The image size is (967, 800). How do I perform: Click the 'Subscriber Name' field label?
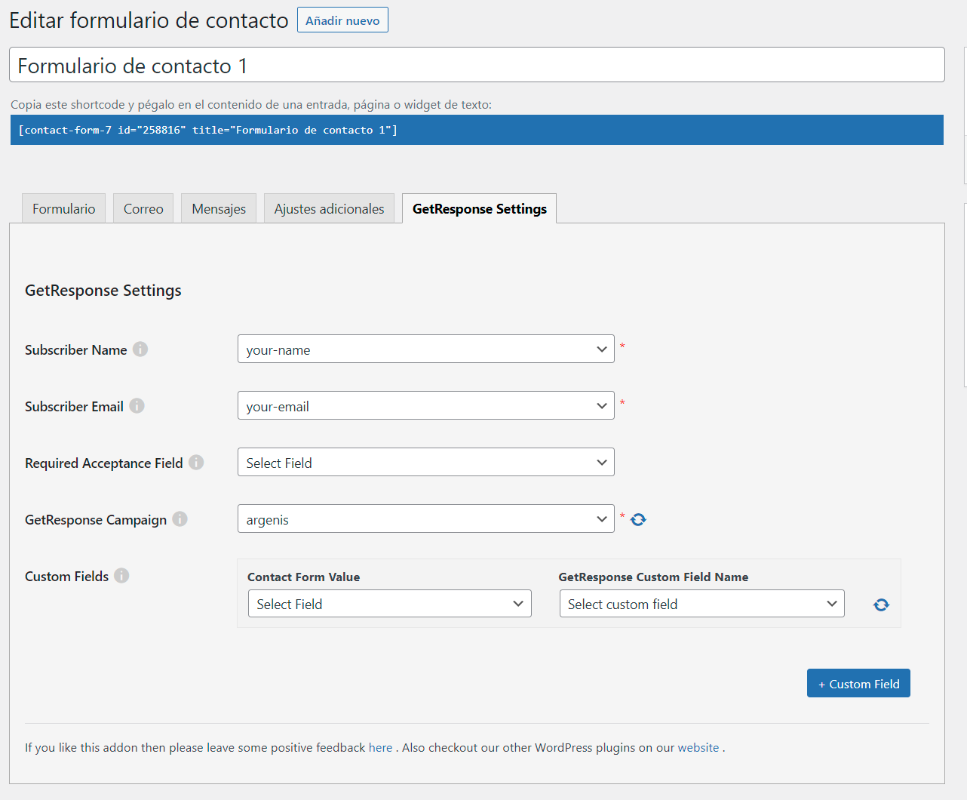tap(75, 349)
